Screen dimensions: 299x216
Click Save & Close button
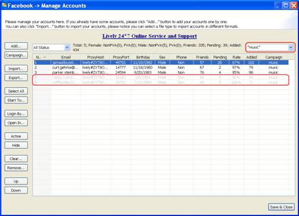point(281,207)
